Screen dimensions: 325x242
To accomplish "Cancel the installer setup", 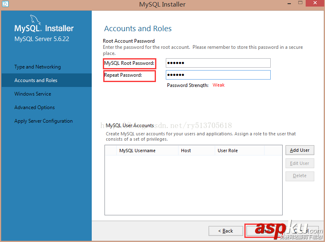I will point(304,231).
